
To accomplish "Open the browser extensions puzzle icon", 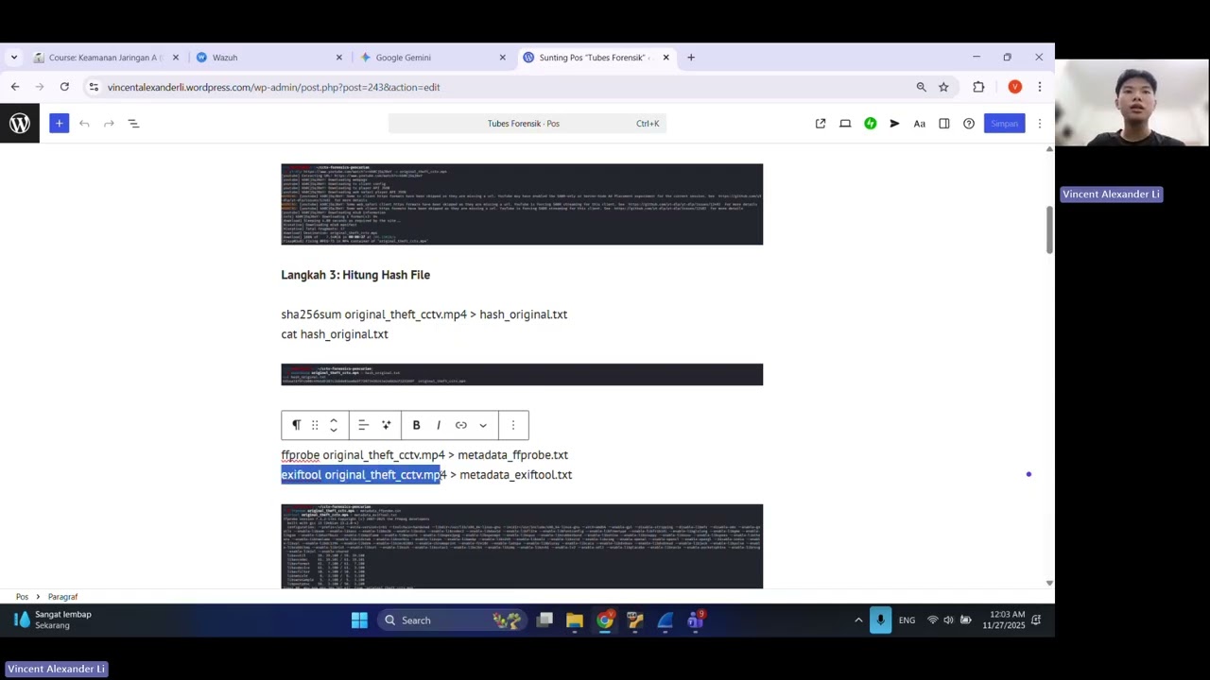I will pyautogui.click(x=978, y=87).
